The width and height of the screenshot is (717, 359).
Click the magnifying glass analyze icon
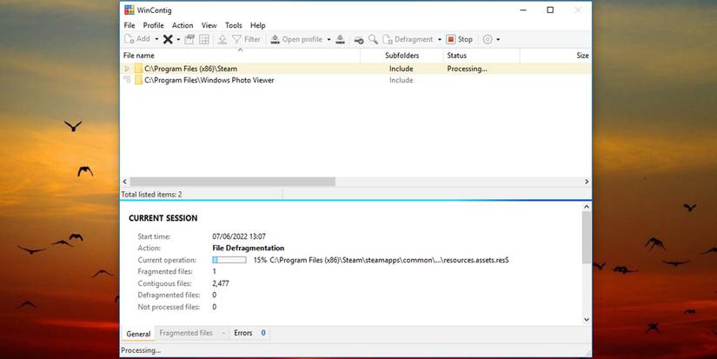[x=373, y=39]
